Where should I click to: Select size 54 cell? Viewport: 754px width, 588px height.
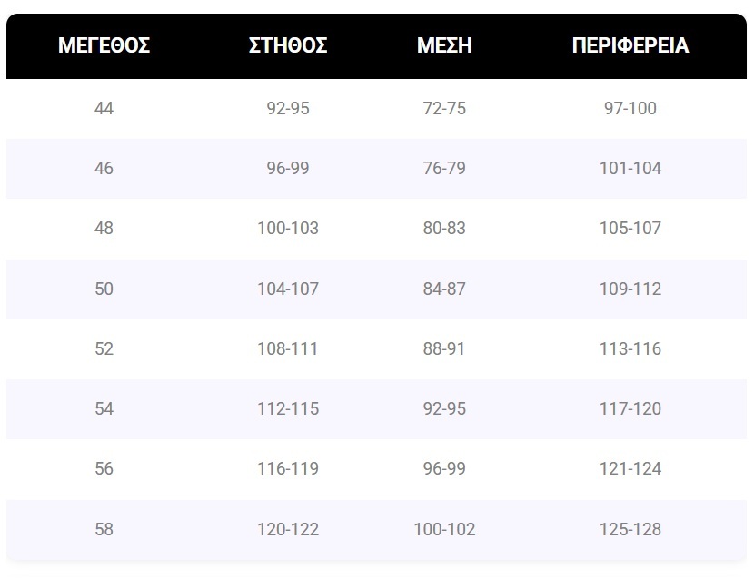coord(104,409)
